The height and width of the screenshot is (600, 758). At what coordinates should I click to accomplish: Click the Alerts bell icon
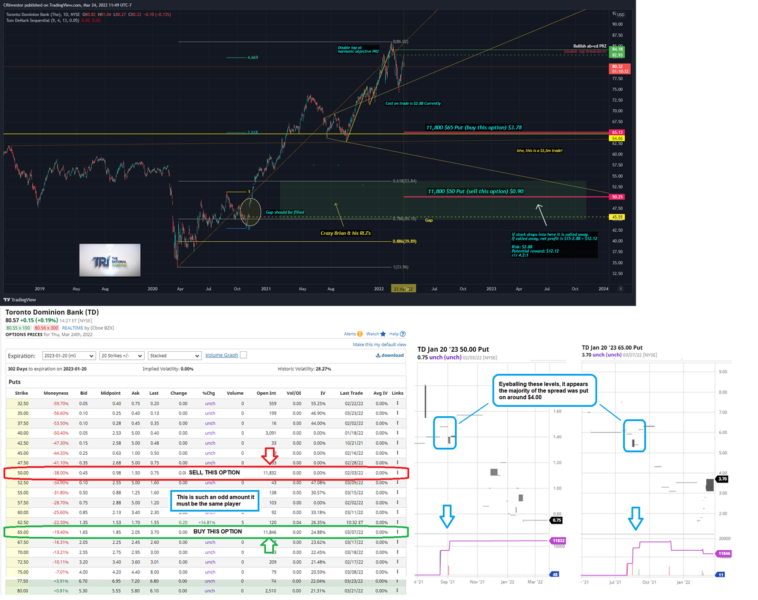click(360, 333)
